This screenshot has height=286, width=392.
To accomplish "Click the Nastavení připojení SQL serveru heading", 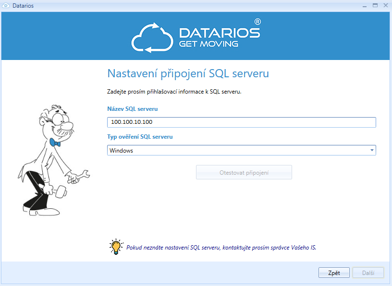I will (188, 73).
